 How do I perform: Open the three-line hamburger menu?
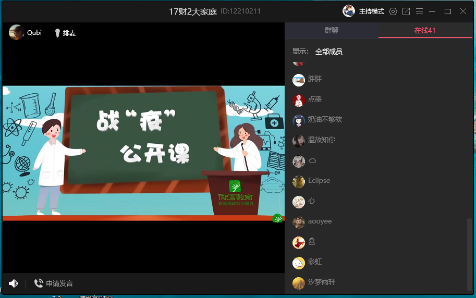tap(419, 11)
